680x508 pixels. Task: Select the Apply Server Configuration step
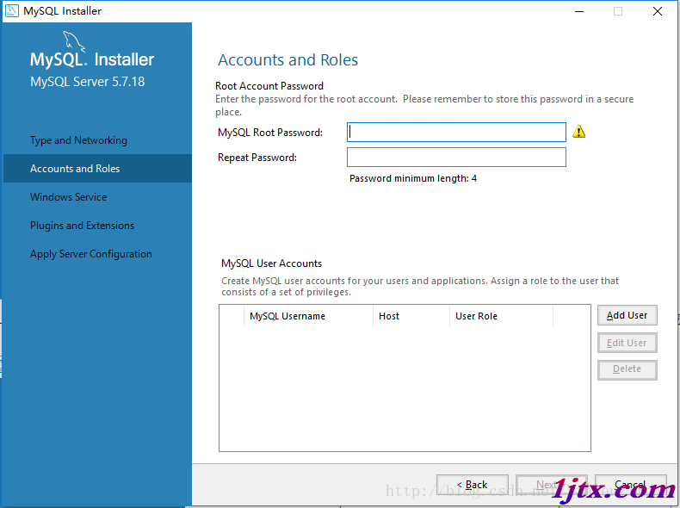click(x=91, y=254)
